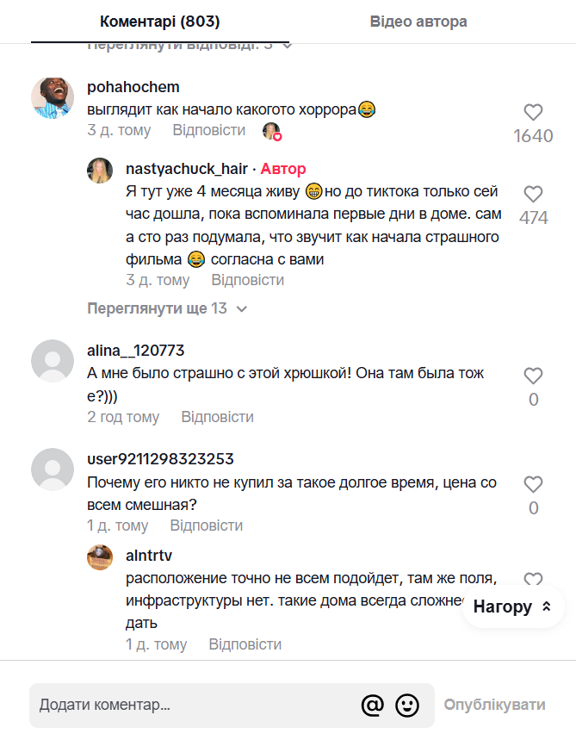The width and height of the screenshot is (576, 740).
Task: Click nastyachuck_hair's avatar picture
Action: (x=100, y=170)
